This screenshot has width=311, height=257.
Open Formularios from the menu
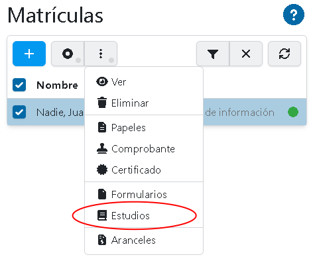click(x=144, y=195)
